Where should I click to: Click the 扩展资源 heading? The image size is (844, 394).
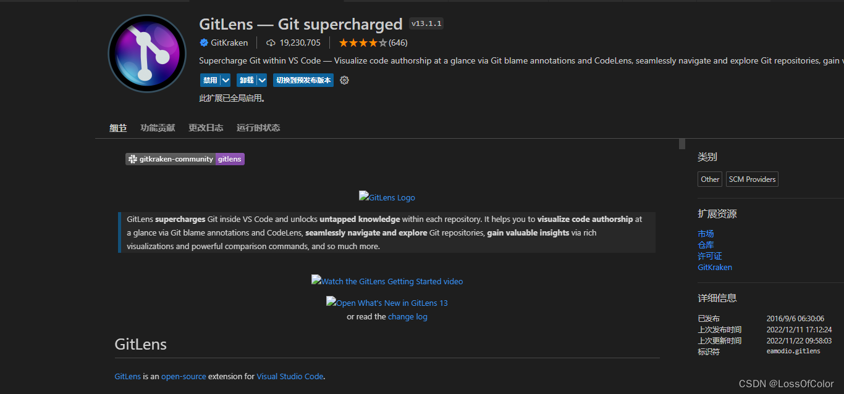pyautogui.click(x=717, y=214)
